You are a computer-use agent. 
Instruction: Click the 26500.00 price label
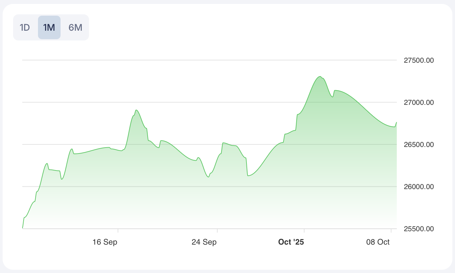[419, 145]
